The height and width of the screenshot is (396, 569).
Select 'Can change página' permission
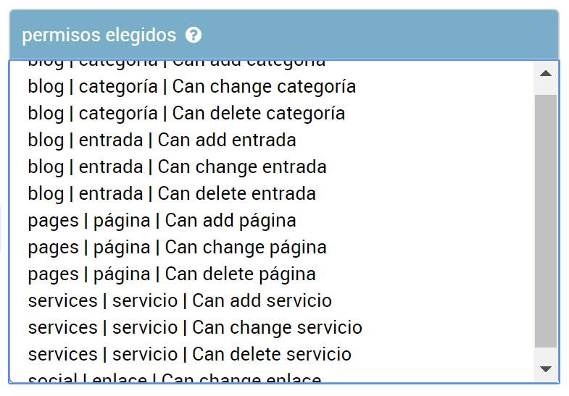[271, 248]
